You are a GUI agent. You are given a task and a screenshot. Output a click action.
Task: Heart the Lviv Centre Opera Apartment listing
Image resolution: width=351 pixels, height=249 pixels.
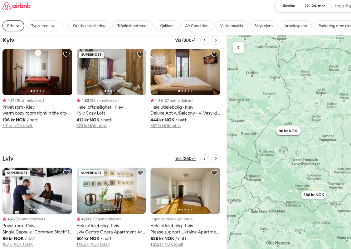pos(140,173)
